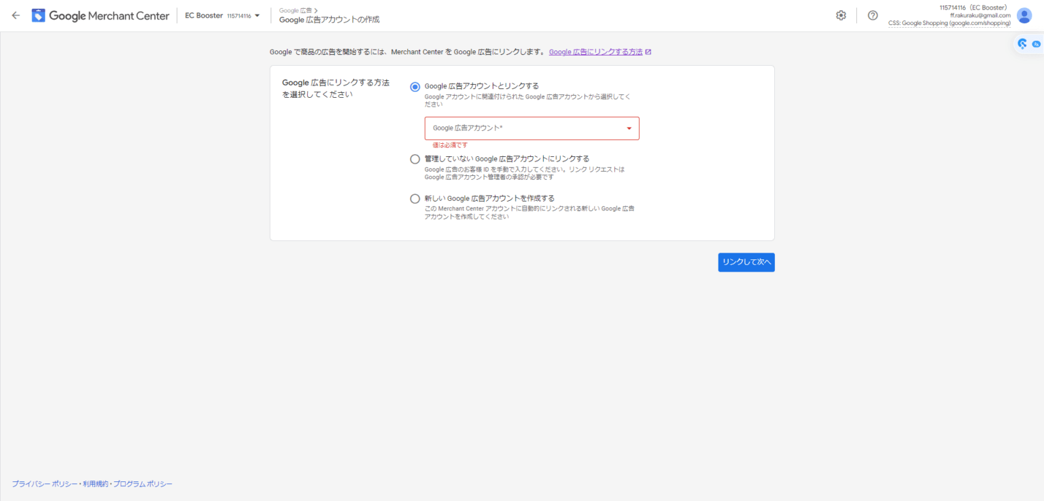Open the settings gear menu
The height and width of the screenshot is (501, 1044).
click(841, 15)
